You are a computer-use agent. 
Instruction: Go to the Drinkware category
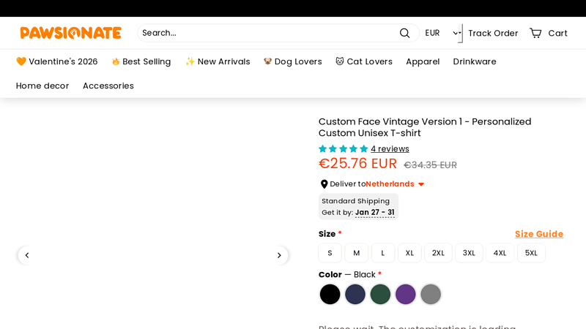point(475,61)
